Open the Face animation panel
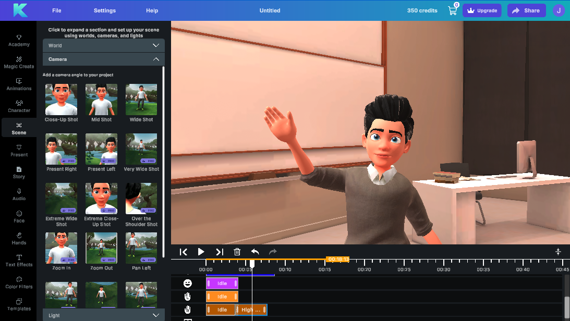 point(19,216)
